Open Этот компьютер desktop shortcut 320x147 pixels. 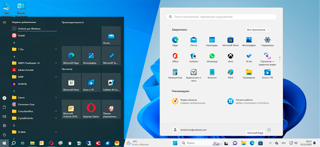pos(6,10)
